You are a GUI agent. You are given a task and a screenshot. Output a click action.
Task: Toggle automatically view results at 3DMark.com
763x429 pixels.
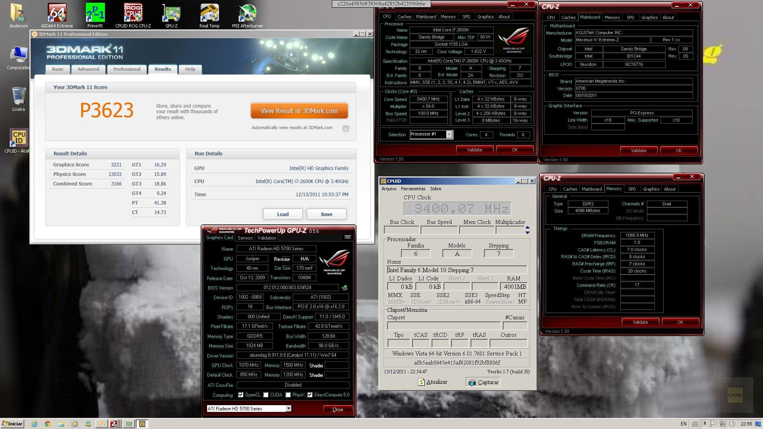click(346, 128)
